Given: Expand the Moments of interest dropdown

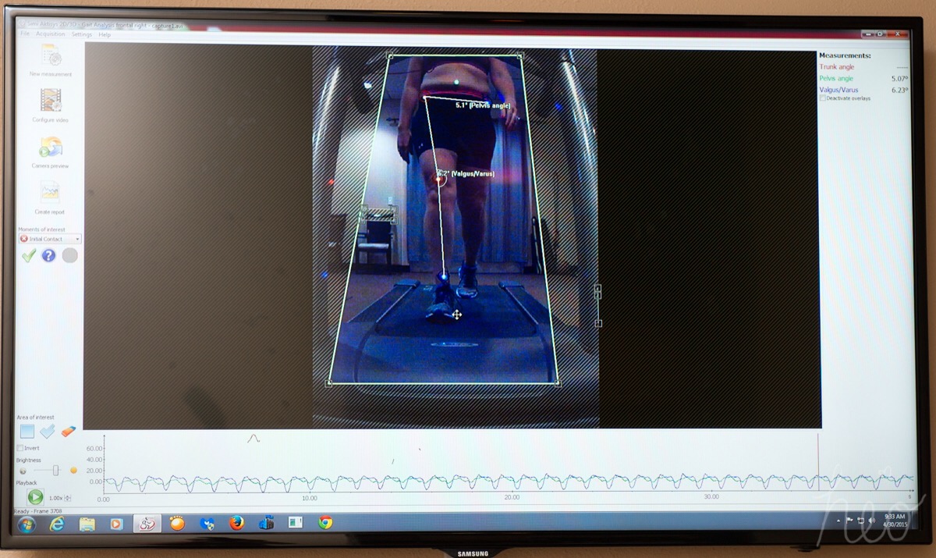Looking at the screenshot, I should [x=77, y=239].
